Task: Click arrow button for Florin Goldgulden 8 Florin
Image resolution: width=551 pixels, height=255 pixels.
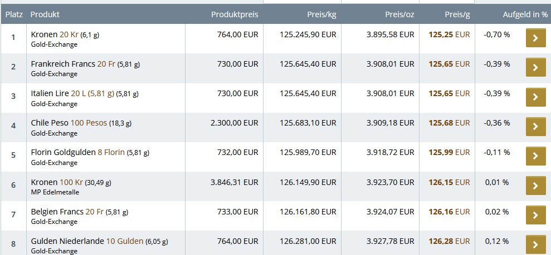Action: pyautogui.click(x=535, y=156)
